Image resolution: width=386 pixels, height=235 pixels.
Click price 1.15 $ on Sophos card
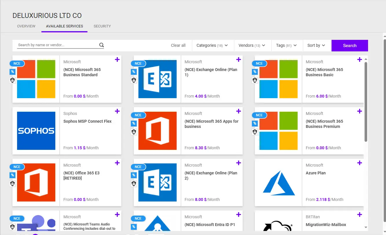tap(80, 148)
